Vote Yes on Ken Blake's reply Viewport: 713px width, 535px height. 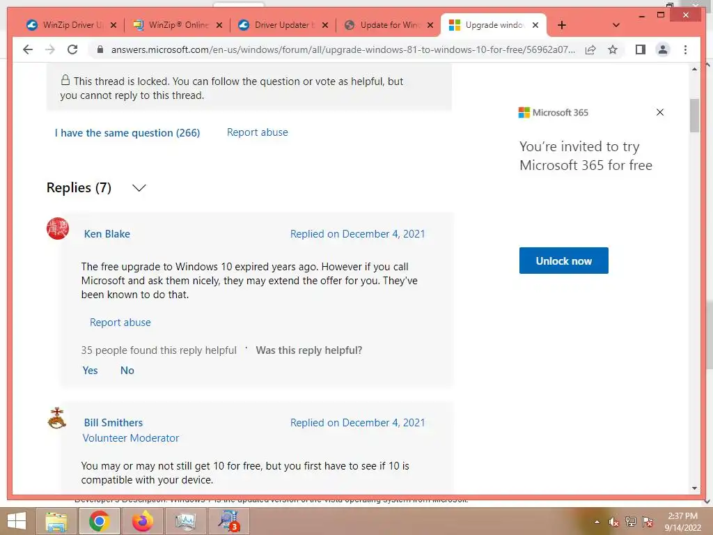point(90,371)
